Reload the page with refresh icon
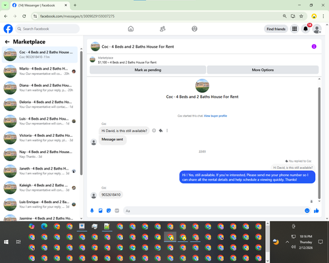Image resolution: width=329 pixels, height=263 pixels. tap(24, 16)
